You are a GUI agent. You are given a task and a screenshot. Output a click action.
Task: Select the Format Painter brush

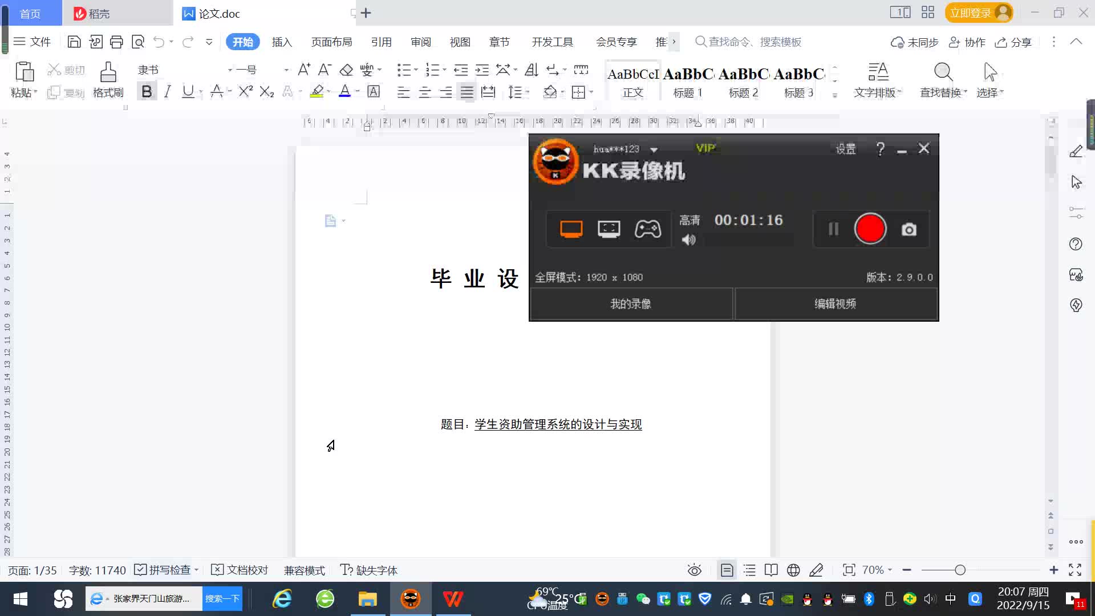click(108, 72)
